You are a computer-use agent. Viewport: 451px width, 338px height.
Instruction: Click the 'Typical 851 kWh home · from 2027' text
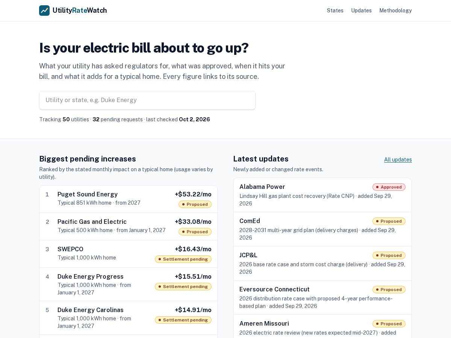(99, 203)
